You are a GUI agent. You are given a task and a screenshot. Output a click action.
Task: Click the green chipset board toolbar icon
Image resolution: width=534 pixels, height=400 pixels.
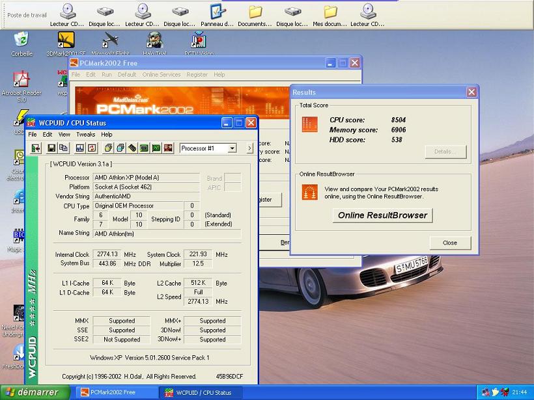[x=156, y=148]
